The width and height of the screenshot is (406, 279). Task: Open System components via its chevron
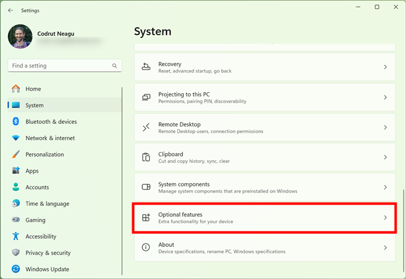tap(385, 187)
